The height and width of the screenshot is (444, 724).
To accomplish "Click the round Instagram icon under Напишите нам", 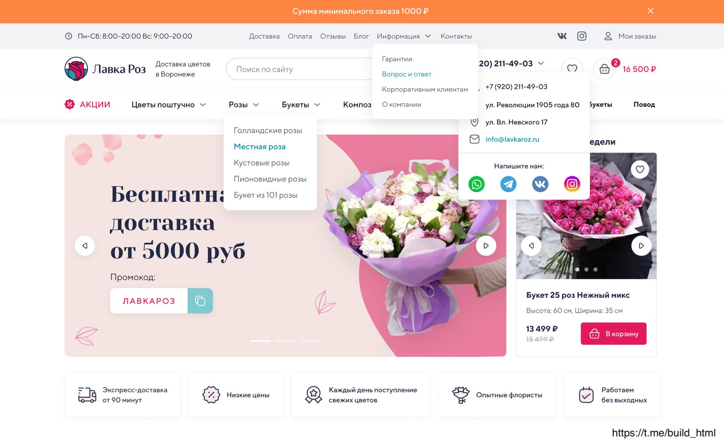I will [572, 184].
